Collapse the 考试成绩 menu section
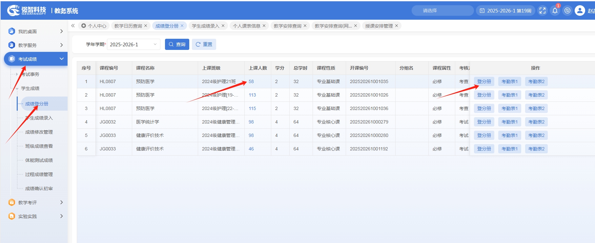 (x=61, y=59)
